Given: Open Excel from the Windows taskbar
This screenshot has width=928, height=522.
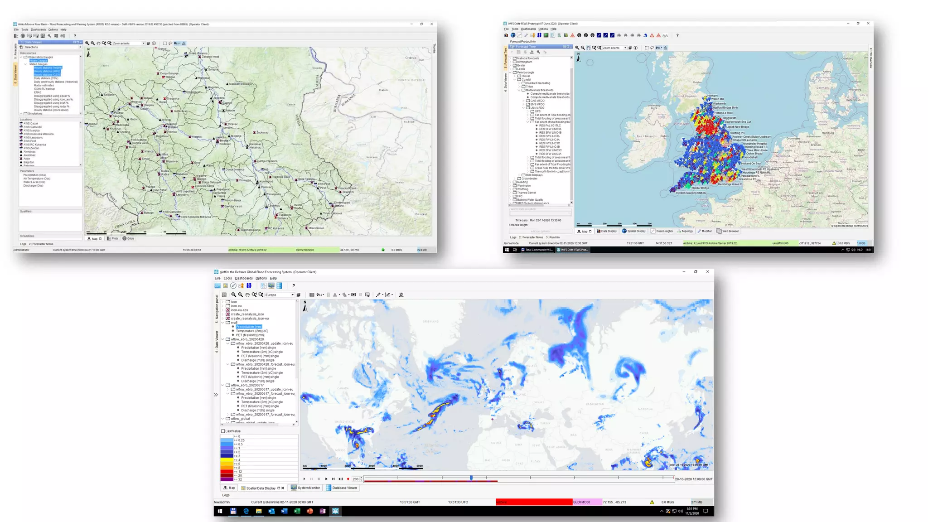Looking at the screenshot, I should 297,511.
